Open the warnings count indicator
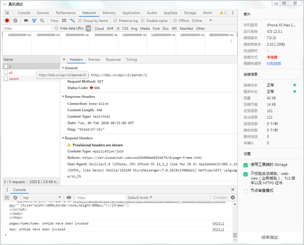The height and width of the screenshot is (245, 304). (x=223, y=13)
